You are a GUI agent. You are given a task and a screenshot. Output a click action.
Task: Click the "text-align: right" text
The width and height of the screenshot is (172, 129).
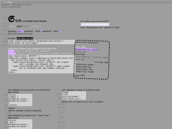[x=102, y=62]
